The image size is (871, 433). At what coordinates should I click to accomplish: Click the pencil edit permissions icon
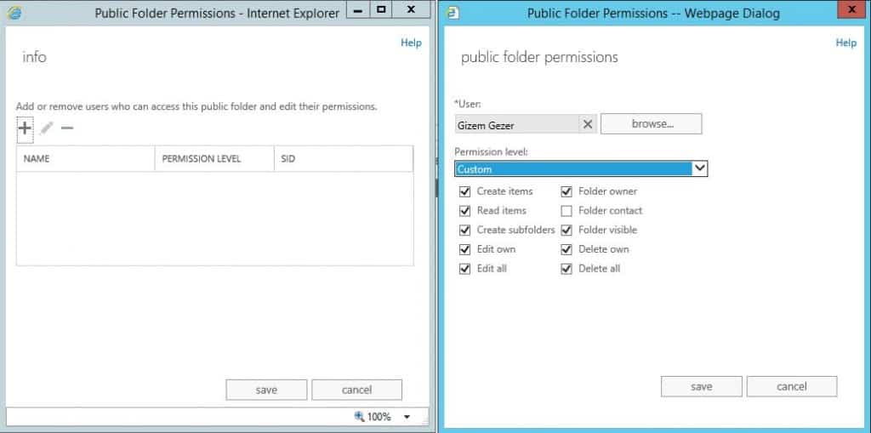(x=46, y=128)
